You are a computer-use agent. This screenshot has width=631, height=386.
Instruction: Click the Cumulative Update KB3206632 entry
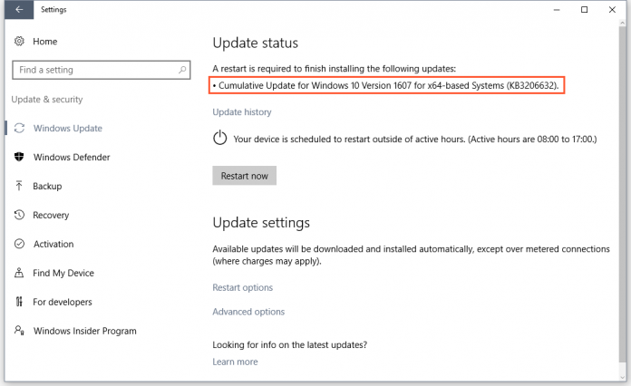coord(387,85)
